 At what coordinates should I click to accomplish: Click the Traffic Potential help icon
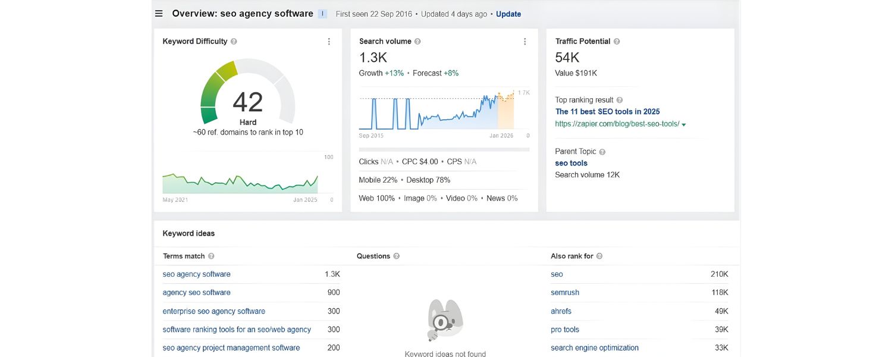pyautogui.click(x=617, y=41)
